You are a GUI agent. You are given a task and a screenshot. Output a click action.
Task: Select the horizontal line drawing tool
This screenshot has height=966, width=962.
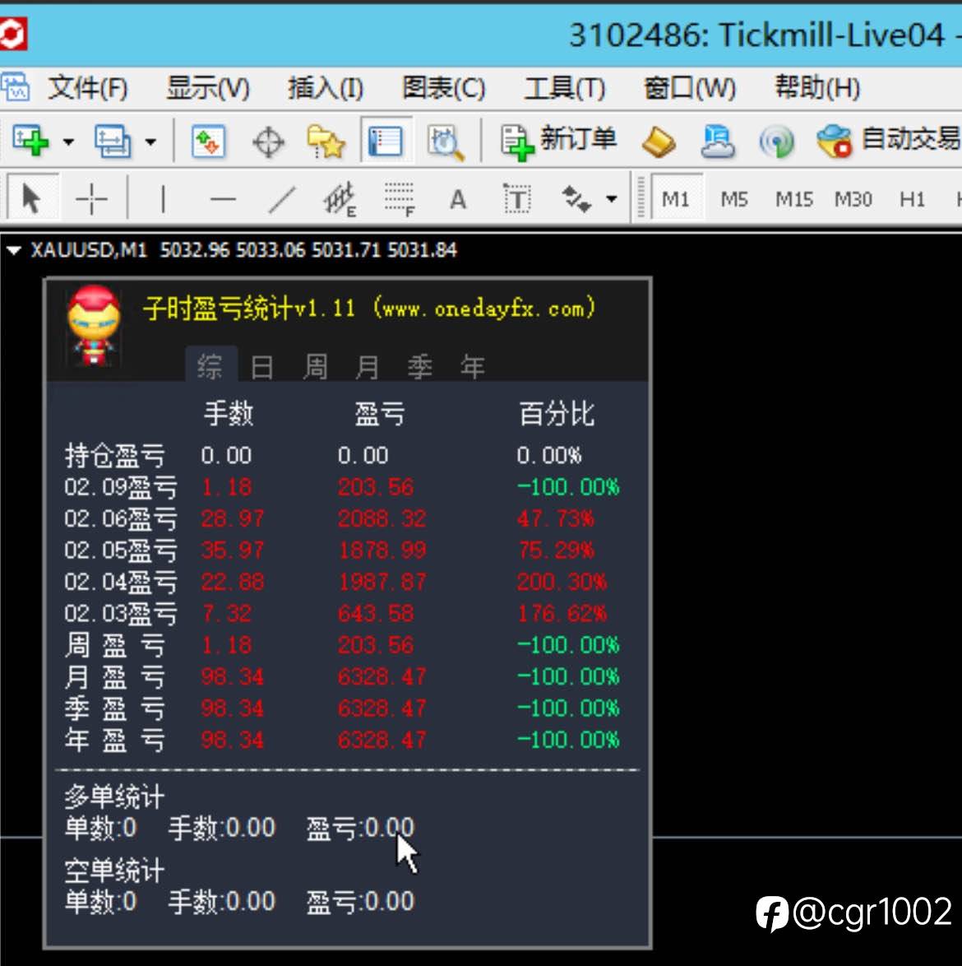pos(223,200)
